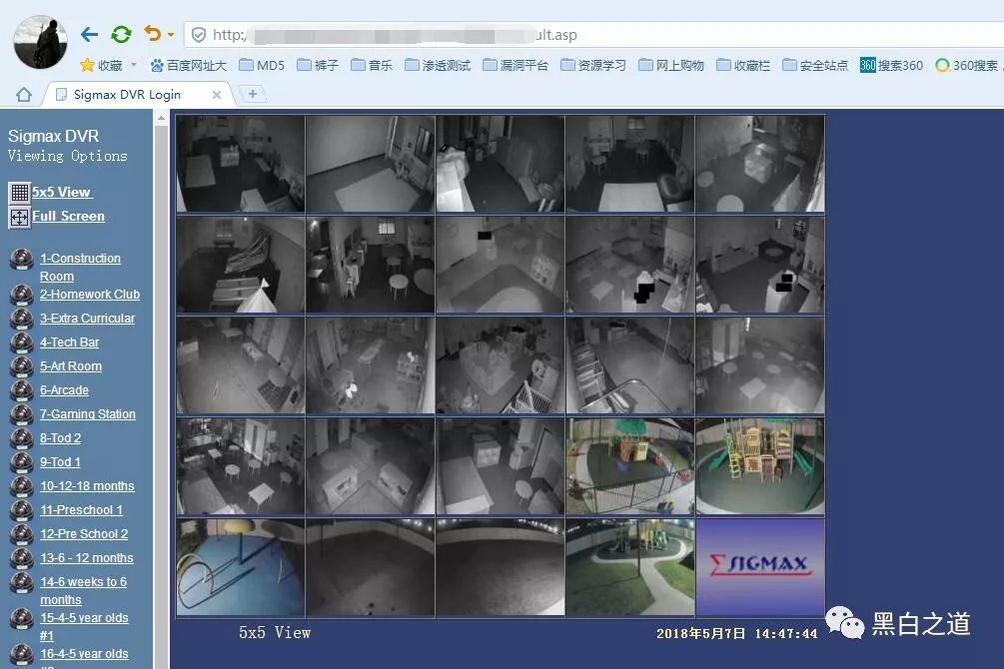Open the 音乐 bookmark folder
This screenshot has width=1004, height=669.
372,65
